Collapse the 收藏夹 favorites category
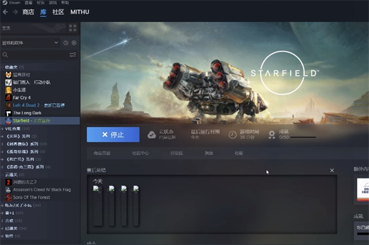Screen dimensions: 369x245 2,67
